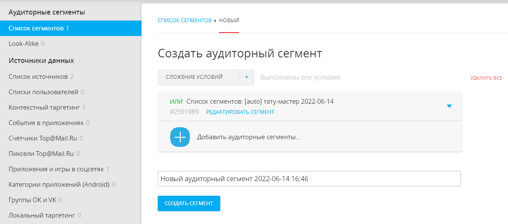Click Удалить все to remove conditions
508x224 pixels.
tap(486, 78)
